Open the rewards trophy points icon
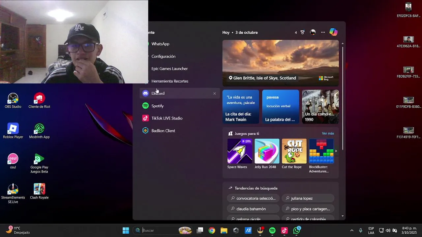This screenshot has height=237, width=422. pos(300,32)
